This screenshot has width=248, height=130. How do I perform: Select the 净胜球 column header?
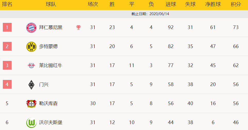[x=213, y=4]
